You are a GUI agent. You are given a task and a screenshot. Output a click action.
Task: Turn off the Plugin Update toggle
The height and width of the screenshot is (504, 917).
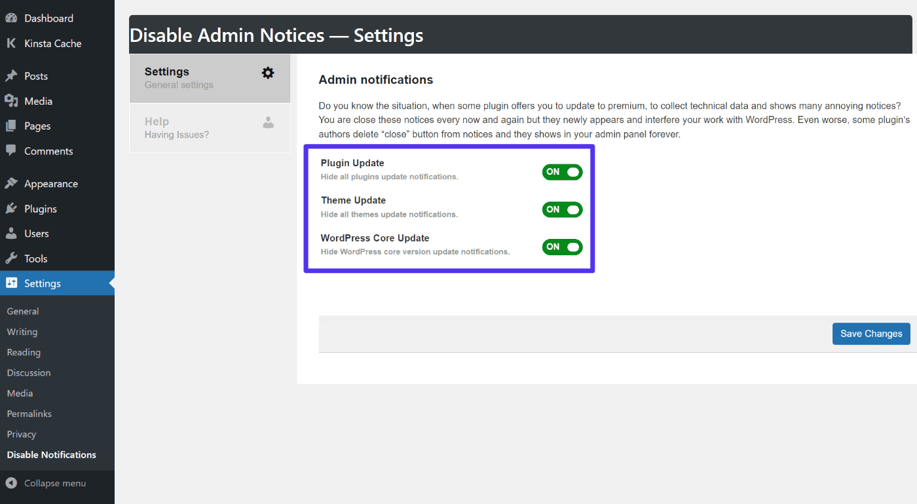[x=562, y=172]
